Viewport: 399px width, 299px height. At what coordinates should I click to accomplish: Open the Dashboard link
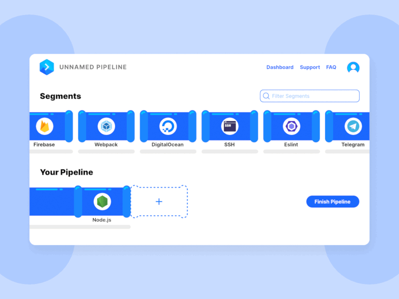click(x=280, y=67)
